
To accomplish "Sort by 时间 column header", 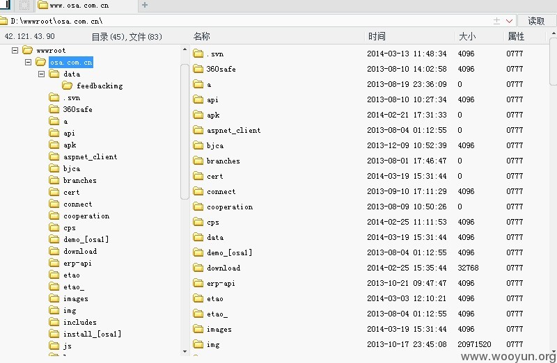I will click(377, 36).
